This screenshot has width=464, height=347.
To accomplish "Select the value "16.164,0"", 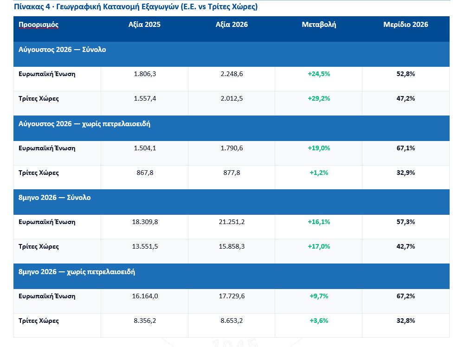I will coord(145,296).
